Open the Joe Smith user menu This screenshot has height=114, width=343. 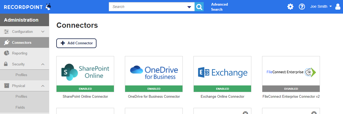click(321, 7)
